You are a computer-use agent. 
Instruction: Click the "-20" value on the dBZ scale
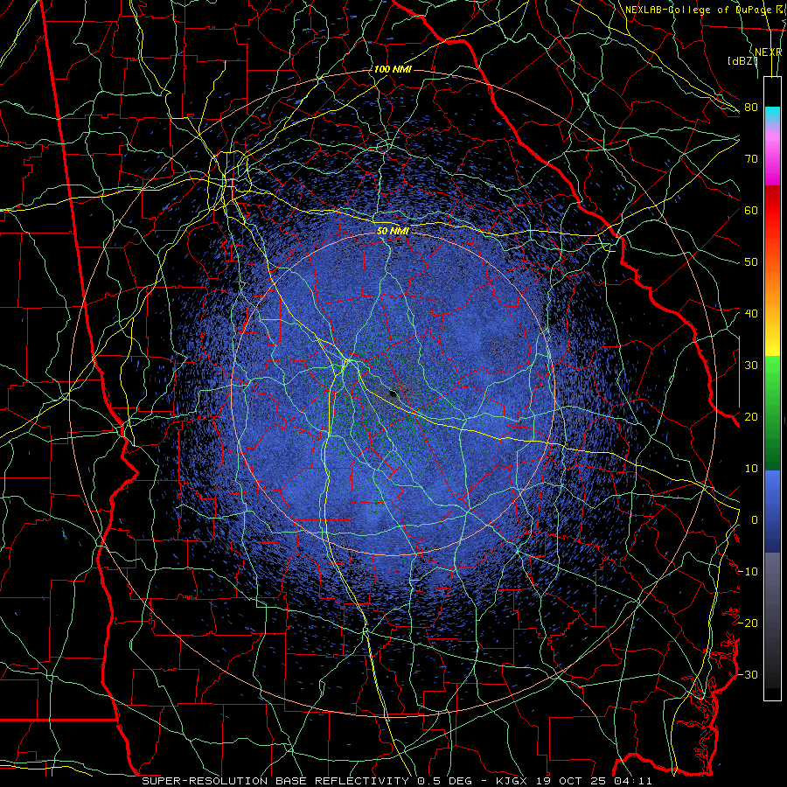pyautogui.click(x=748, y=623)
